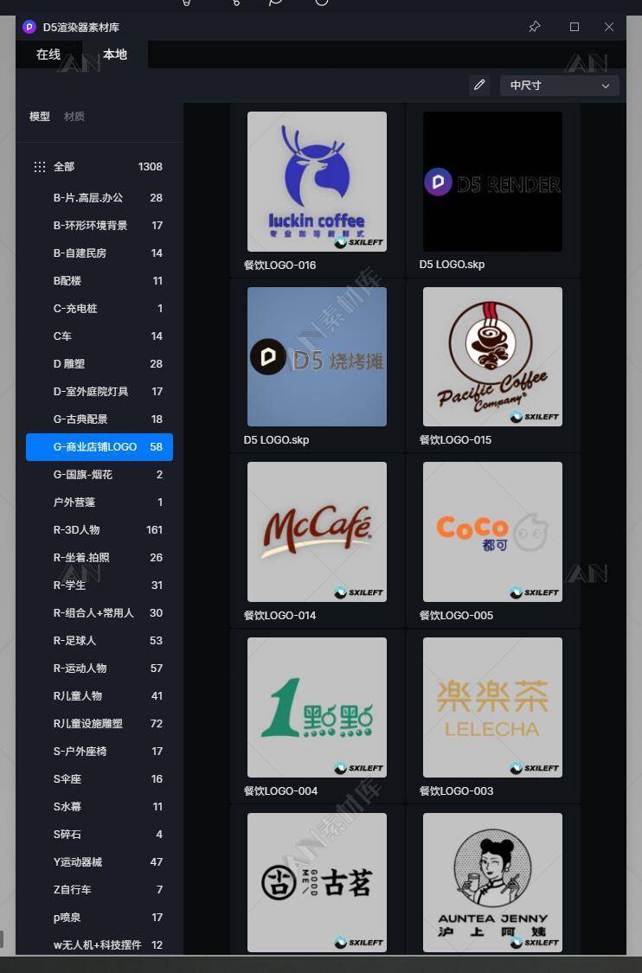Screen dimensions: 642x973
Task: Open the R儿童设施雕塑 category
Action: pos(100,724)
